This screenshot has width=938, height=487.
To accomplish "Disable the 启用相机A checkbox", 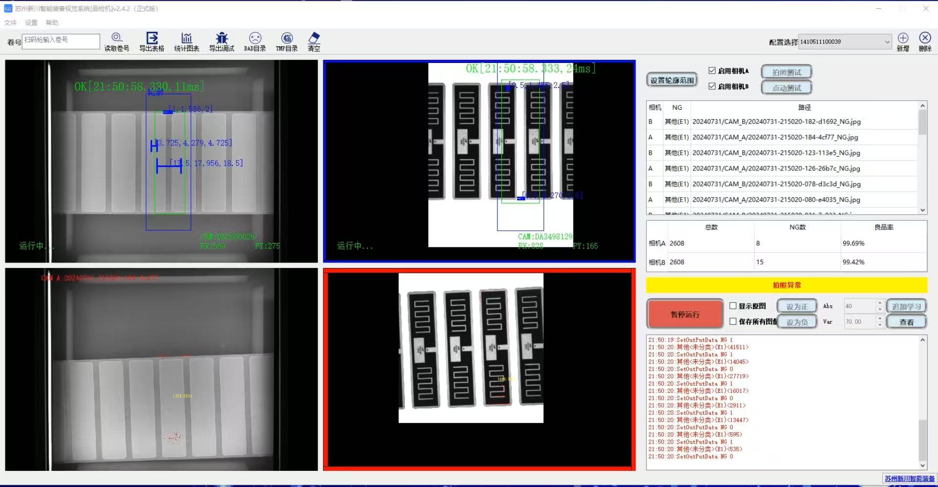I will 712,71.
